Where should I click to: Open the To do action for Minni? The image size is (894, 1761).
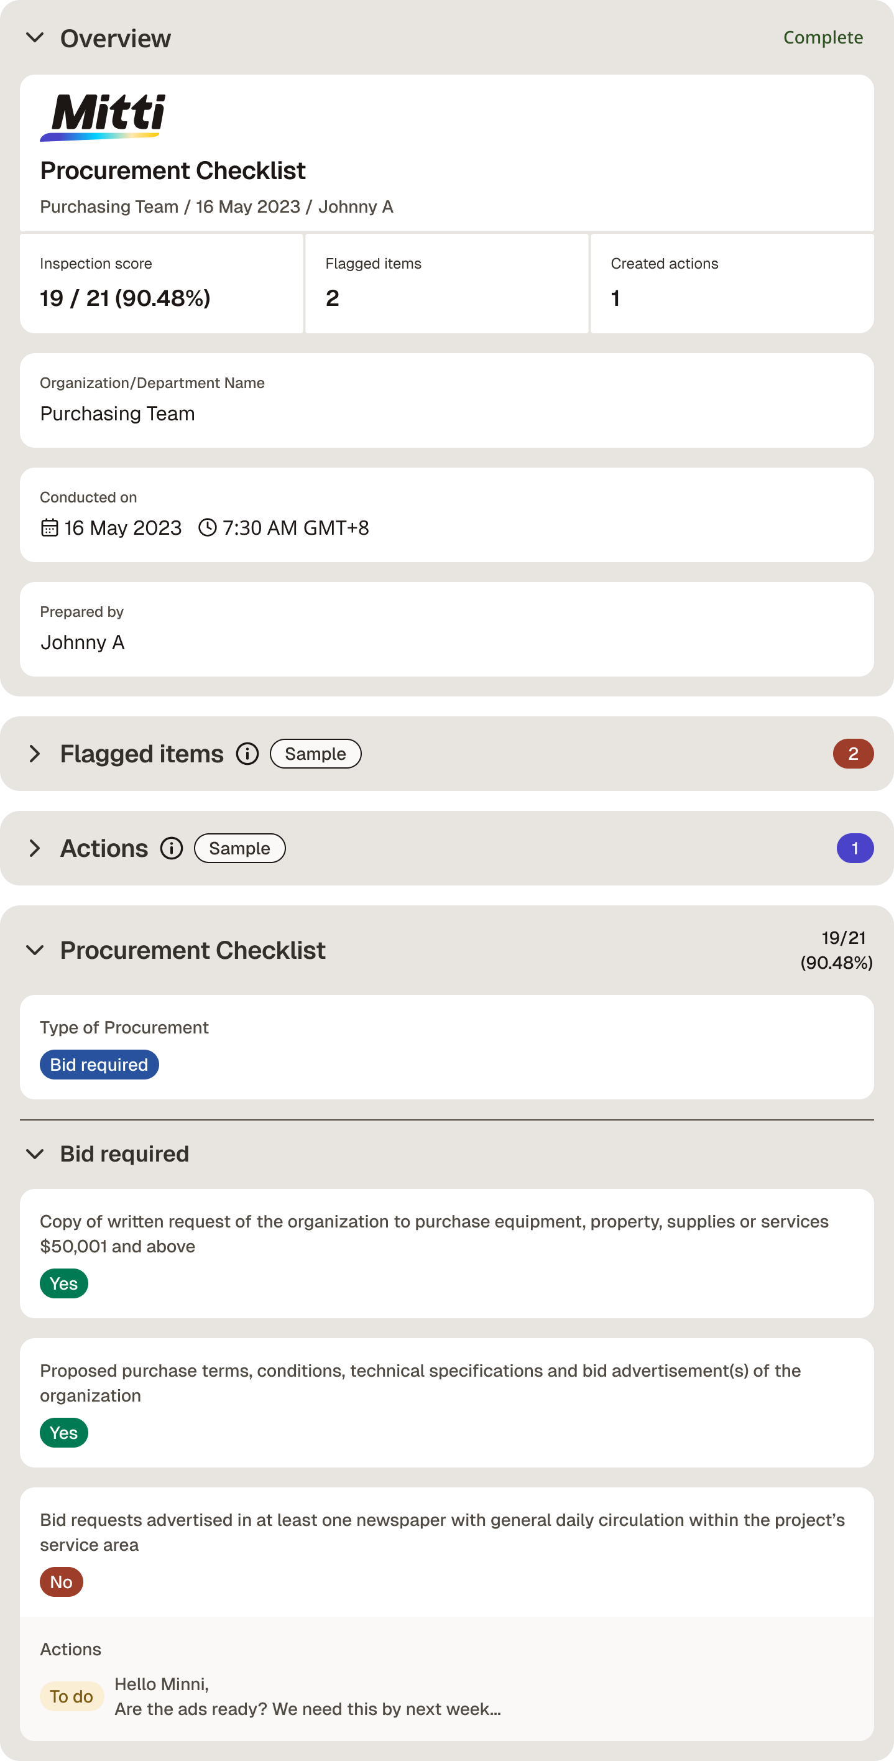click(71, 1695)
